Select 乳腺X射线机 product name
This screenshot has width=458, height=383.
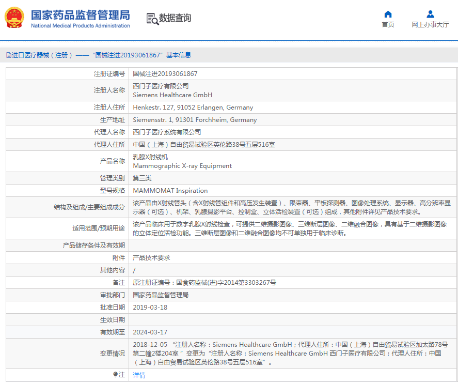click(150, 157)
